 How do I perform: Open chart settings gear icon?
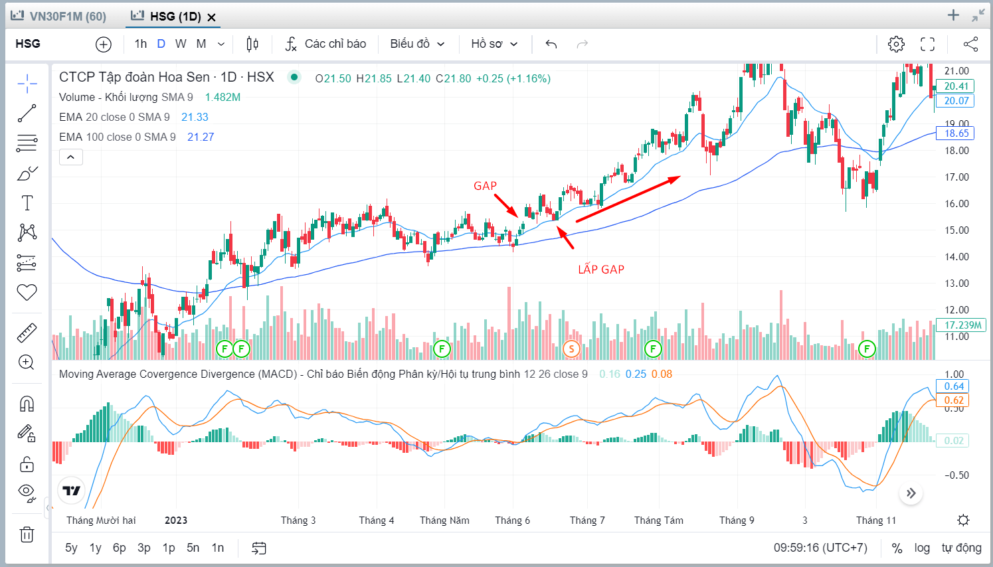pyautogui.click(x=896, y=44)
